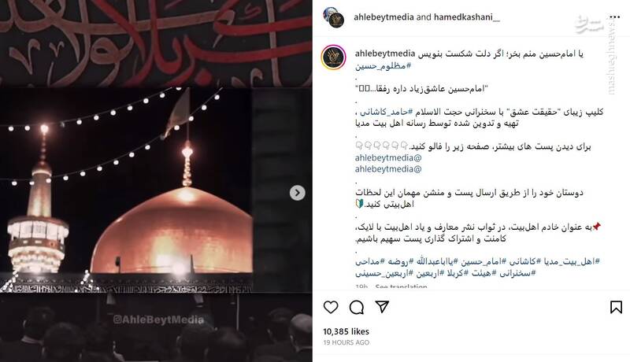View the 10,385 likes list
630x362 pixels.
pos(346,331)
